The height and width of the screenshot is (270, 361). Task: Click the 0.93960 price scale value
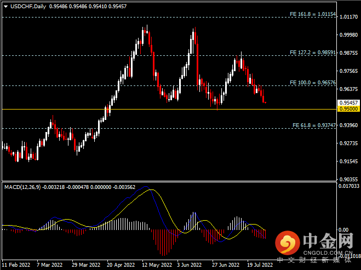(x=349, y=125)
